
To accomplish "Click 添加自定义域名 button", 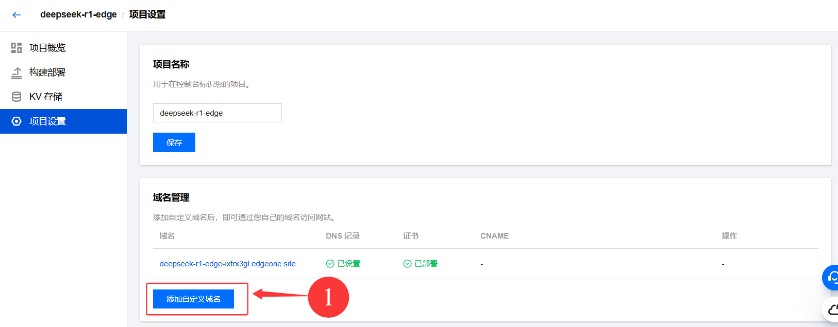I will coord(193,299).
